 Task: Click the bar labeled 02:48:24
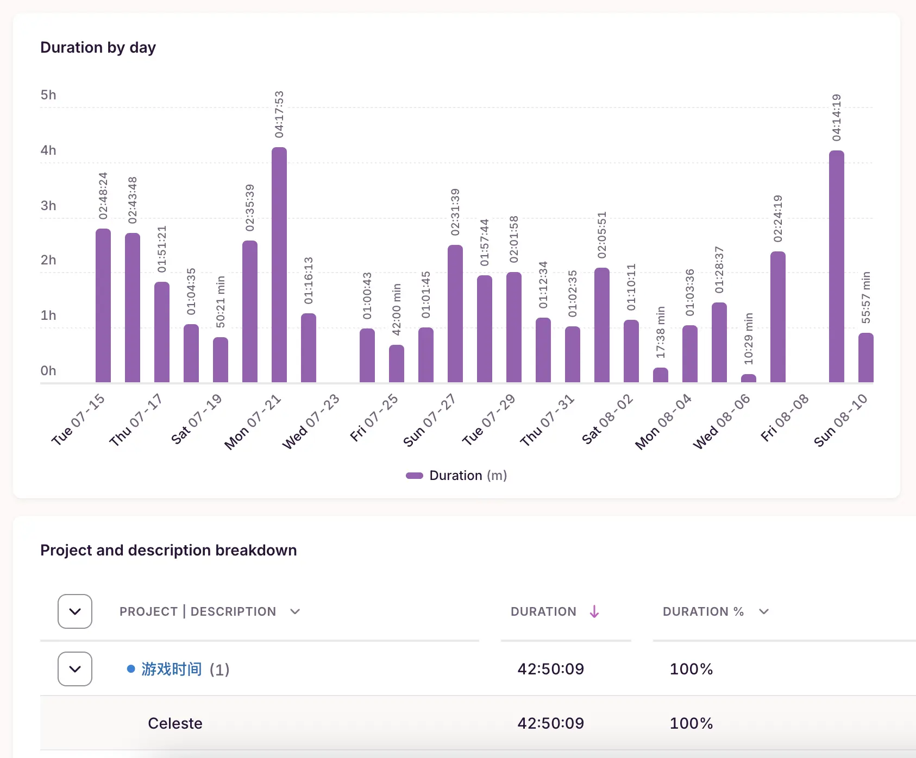click(x=103, y=306)
